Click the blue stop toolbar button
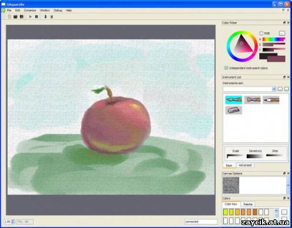The width and height of the screenshot is (292, 228). [36, 17]
